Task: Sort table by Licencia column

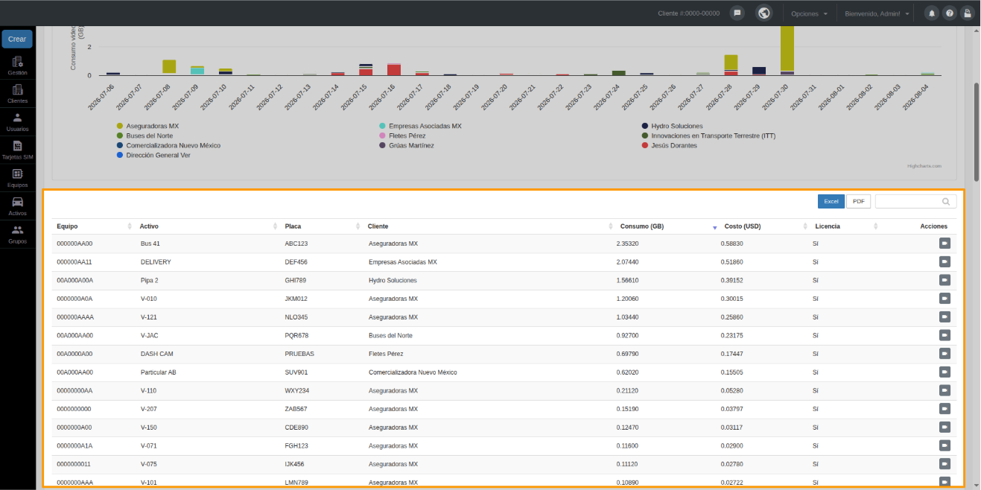Action: 845,226
